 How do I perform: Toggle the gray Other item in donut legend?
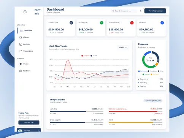pos(160,71)
